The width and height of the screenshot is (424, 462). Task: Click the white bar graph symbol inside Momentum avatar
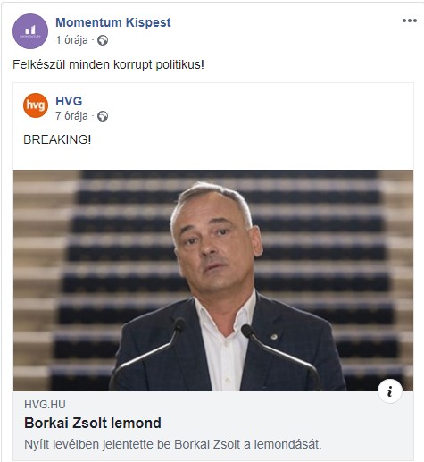[x=30, y=29]
